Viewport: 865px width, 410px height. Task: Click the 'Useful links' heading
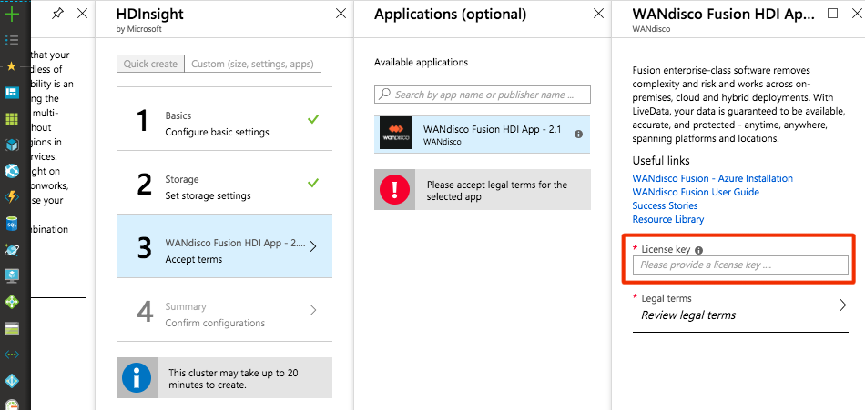(661, 161)
